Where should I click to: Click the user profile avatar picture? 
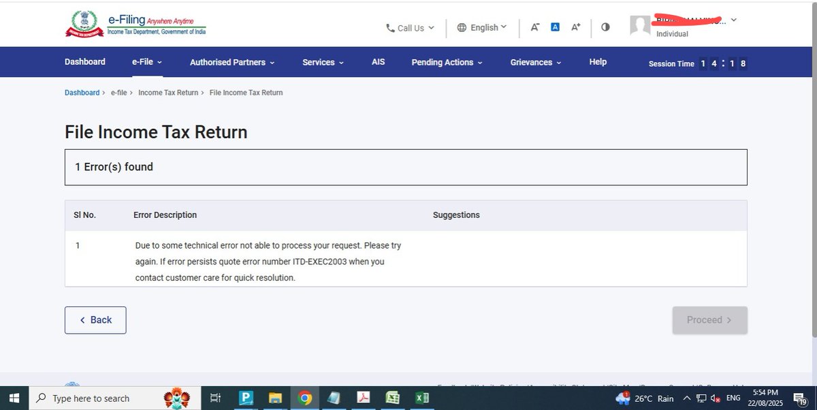click(x=640, y=26)
